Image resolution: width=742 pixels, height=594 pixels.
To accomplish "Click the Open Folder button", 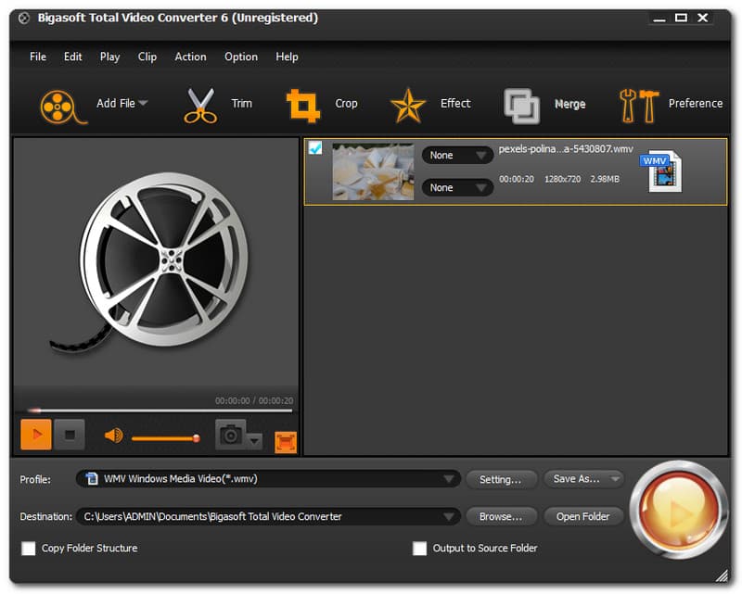I will (x=583, y=516).
